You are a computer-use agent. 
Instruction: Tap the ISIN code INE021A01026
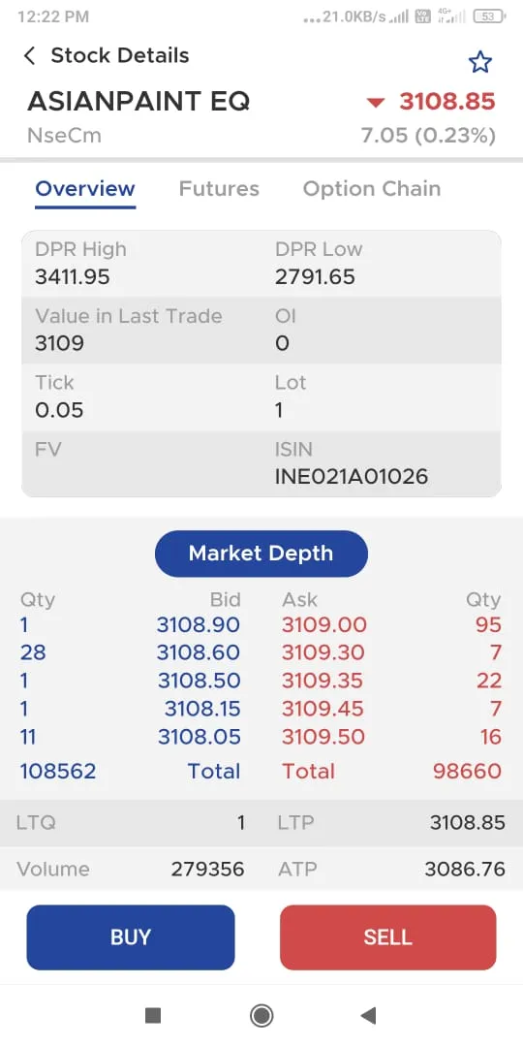click(352, 477)
